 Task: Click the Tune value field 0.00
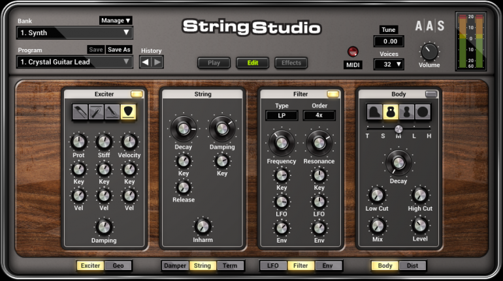click(389, 41)
